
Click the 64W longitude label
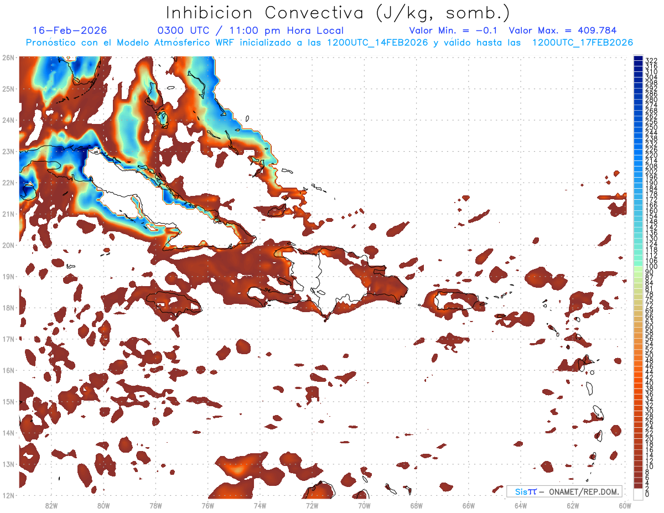[521, 505]
